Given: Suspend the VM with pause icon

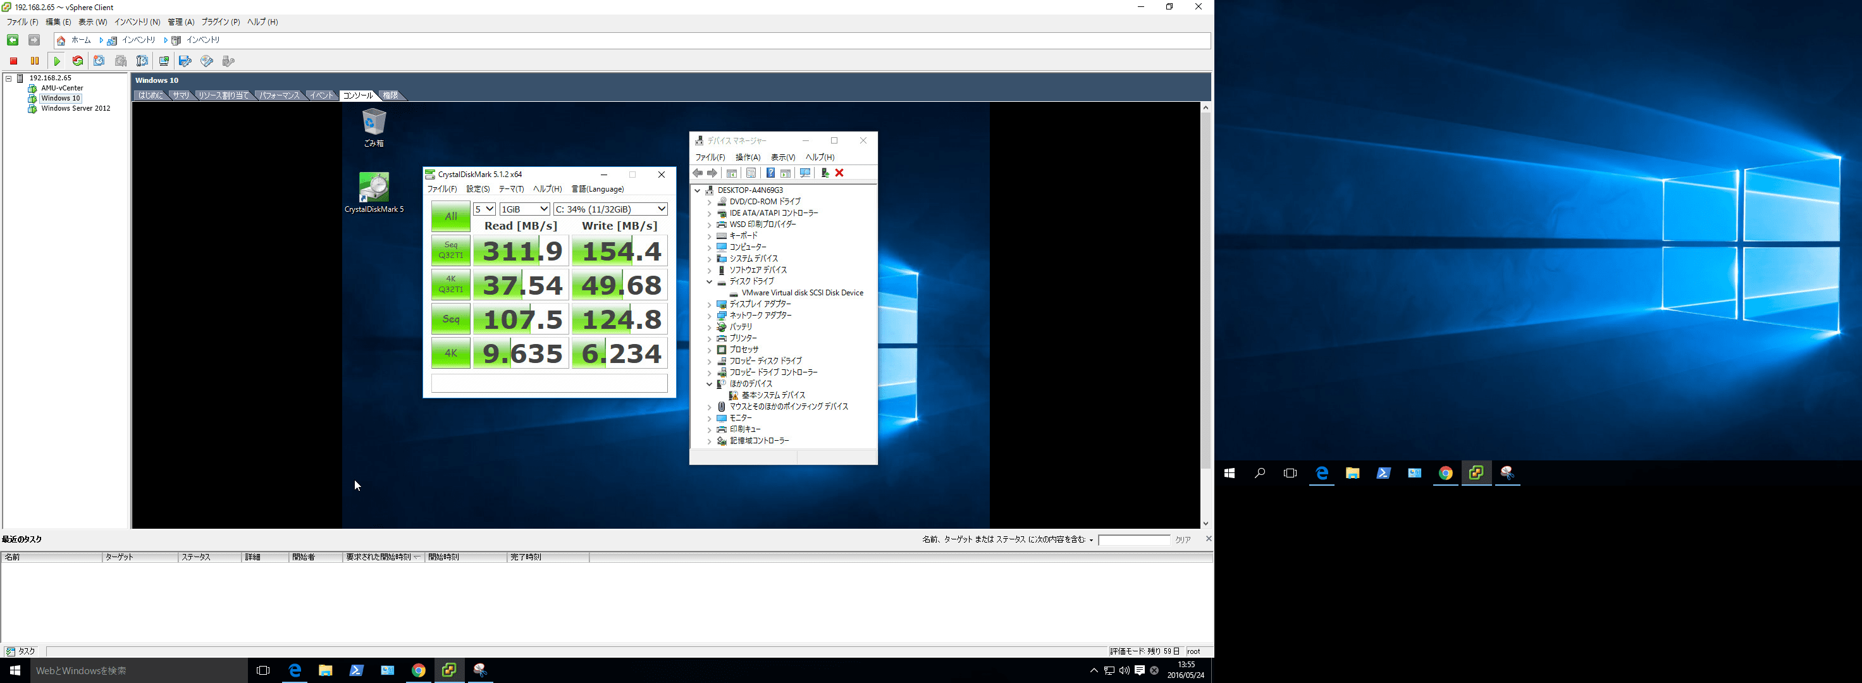Looking at the screenshot, I should coord(35,61).
